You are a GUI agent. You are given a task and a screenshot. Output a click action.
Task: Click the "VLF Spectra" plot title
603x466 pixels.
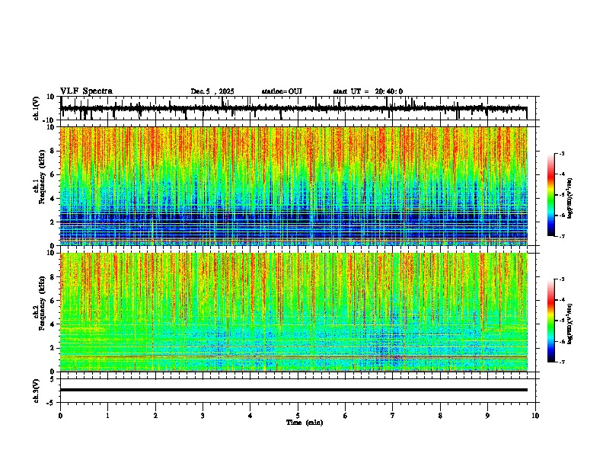click(86, 91)
